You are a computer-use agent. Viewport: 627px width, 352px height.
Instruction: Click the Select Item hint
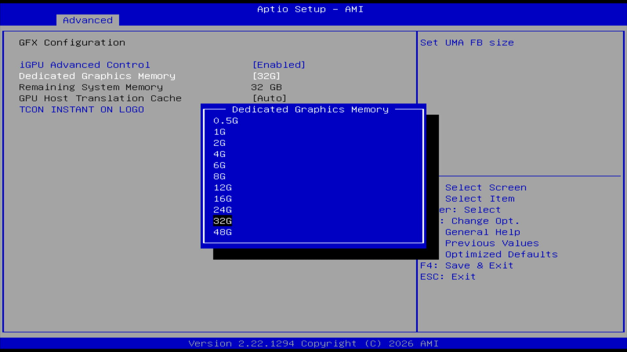pos(480,199)
